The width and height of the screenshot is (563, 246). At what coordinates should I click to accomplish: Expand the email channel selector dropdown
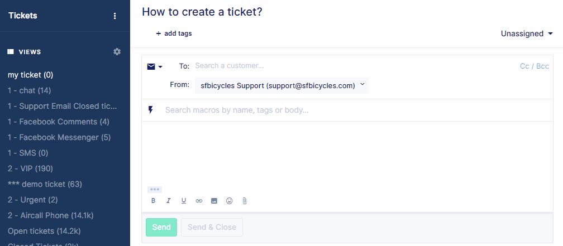pos(155,66)
